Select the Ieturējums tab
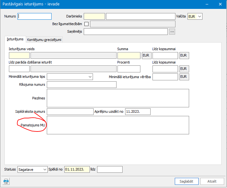Image resolution: width=227 pixels, height=188 pixels. click(15, 39)
